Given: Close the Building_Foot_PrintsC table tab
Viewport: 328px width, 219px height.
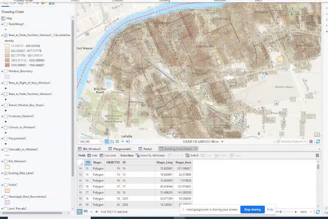Looking at the screenshot, I should point(196,149).
